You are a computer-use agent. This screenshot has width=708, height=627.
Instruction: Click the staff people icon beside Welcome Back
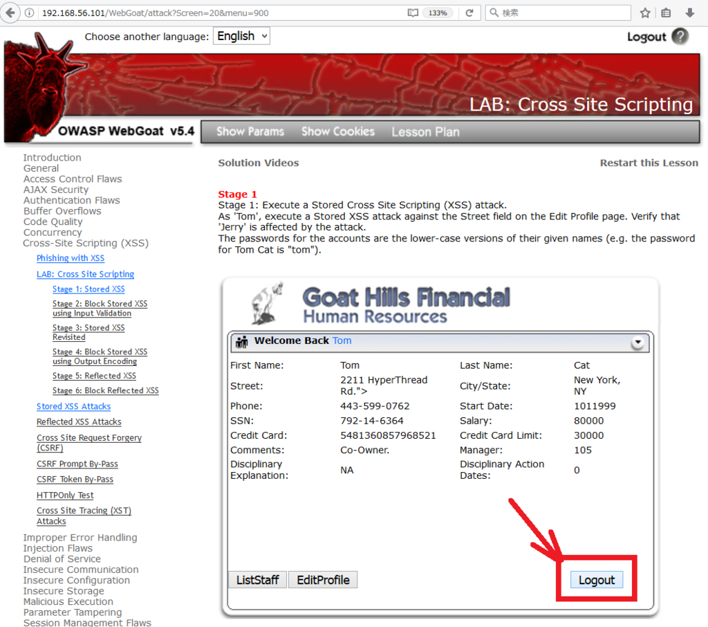[x=241, y=342]
